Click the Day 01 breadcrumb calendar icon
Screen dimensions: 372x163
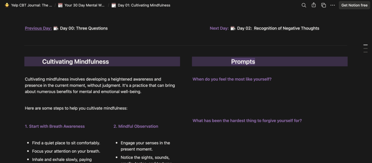[x=114, y=5]
